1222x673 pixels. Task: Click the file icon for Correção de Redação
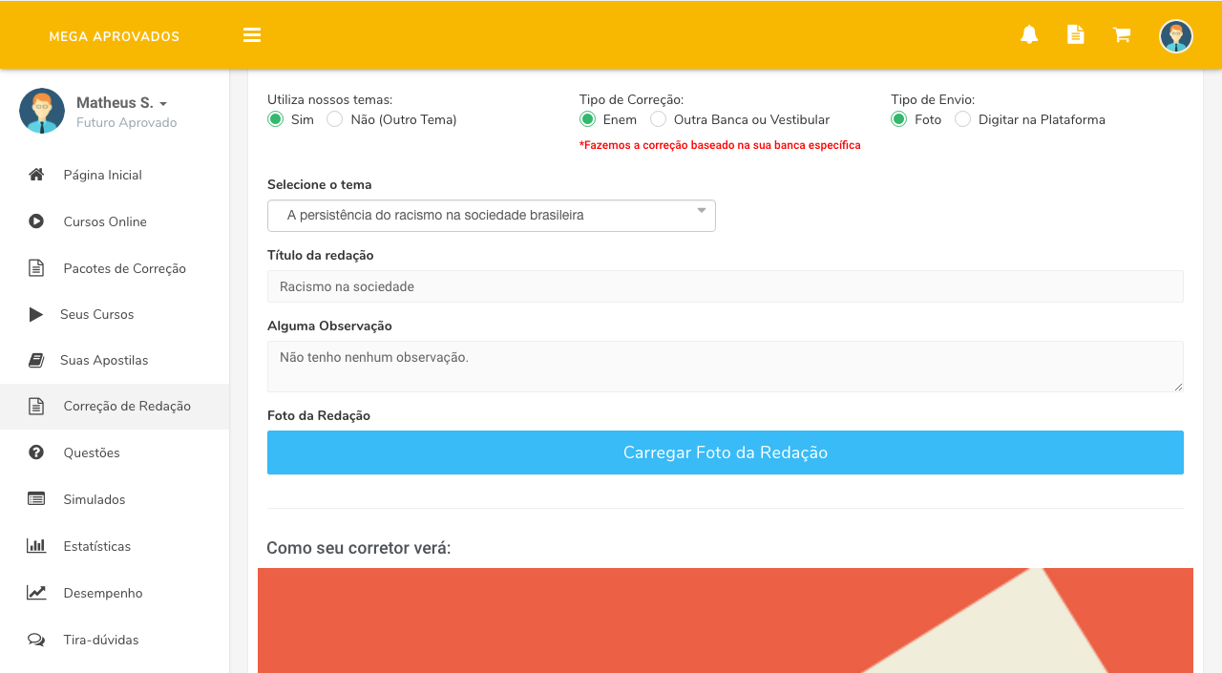[36, 406]
